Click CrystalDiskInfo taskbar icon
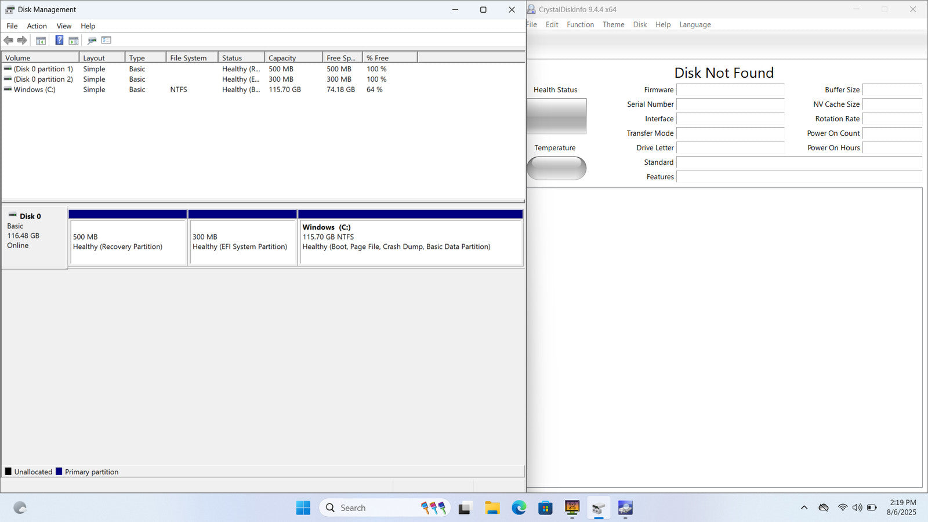The width and height of the screenshot is (928, 522). pos(625,508)
